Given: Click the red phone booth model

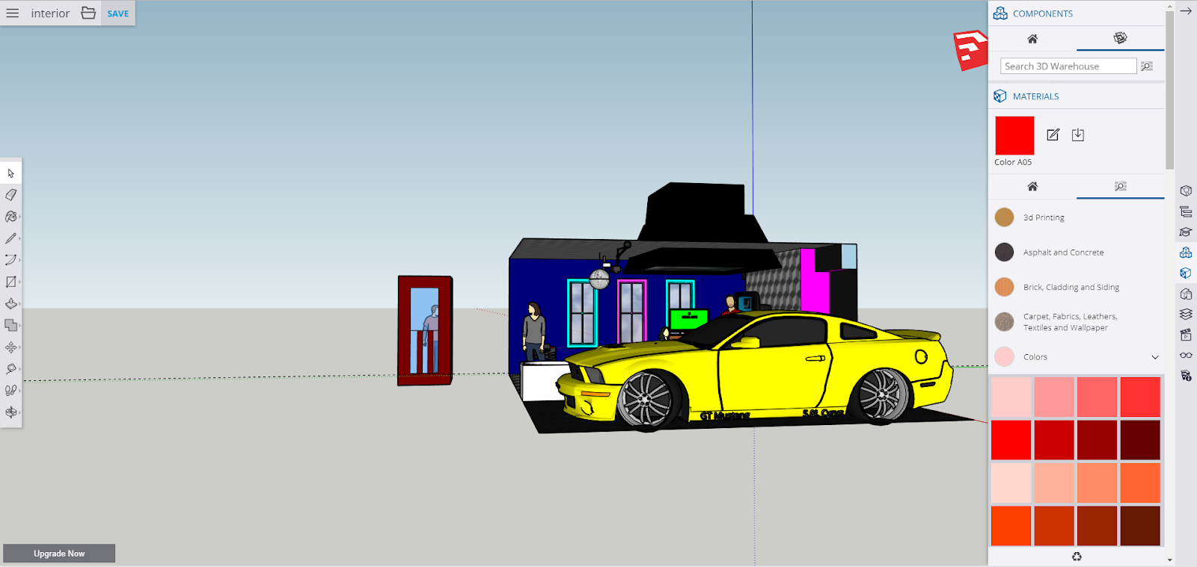Looking at the screenshot, I should 425,330.
